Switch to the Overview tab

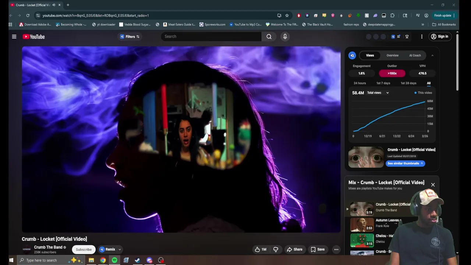pyautogui.click(x=392, y=55)
